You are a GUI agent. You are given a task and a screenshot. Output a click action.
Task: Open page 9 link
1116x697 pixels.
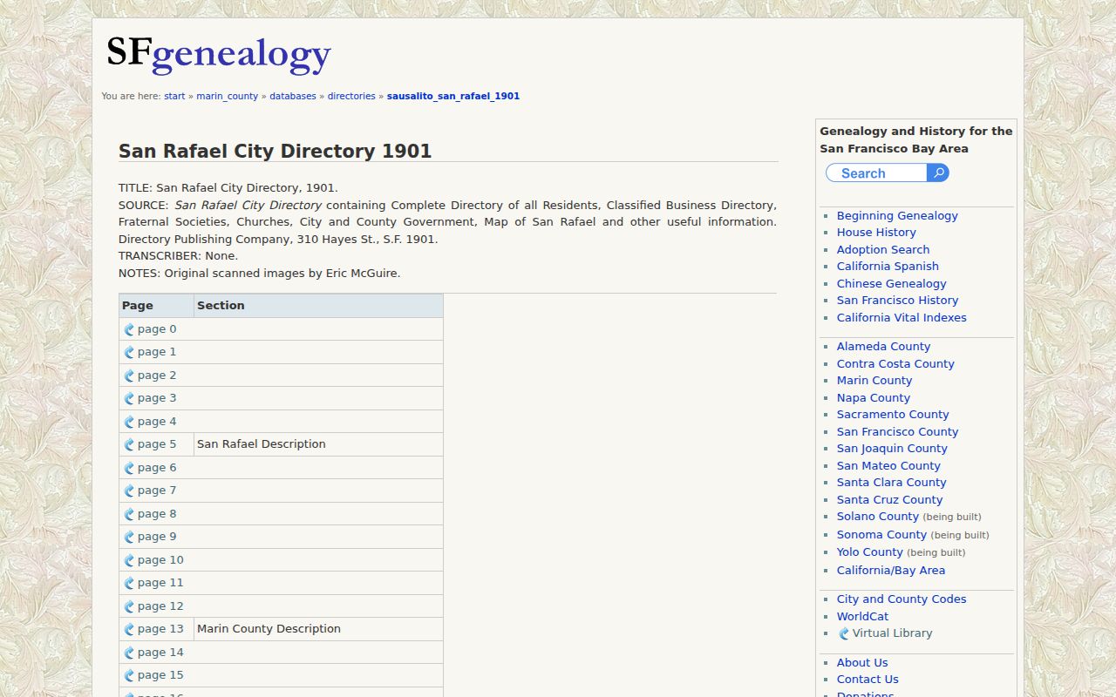(x=157, y=537)
